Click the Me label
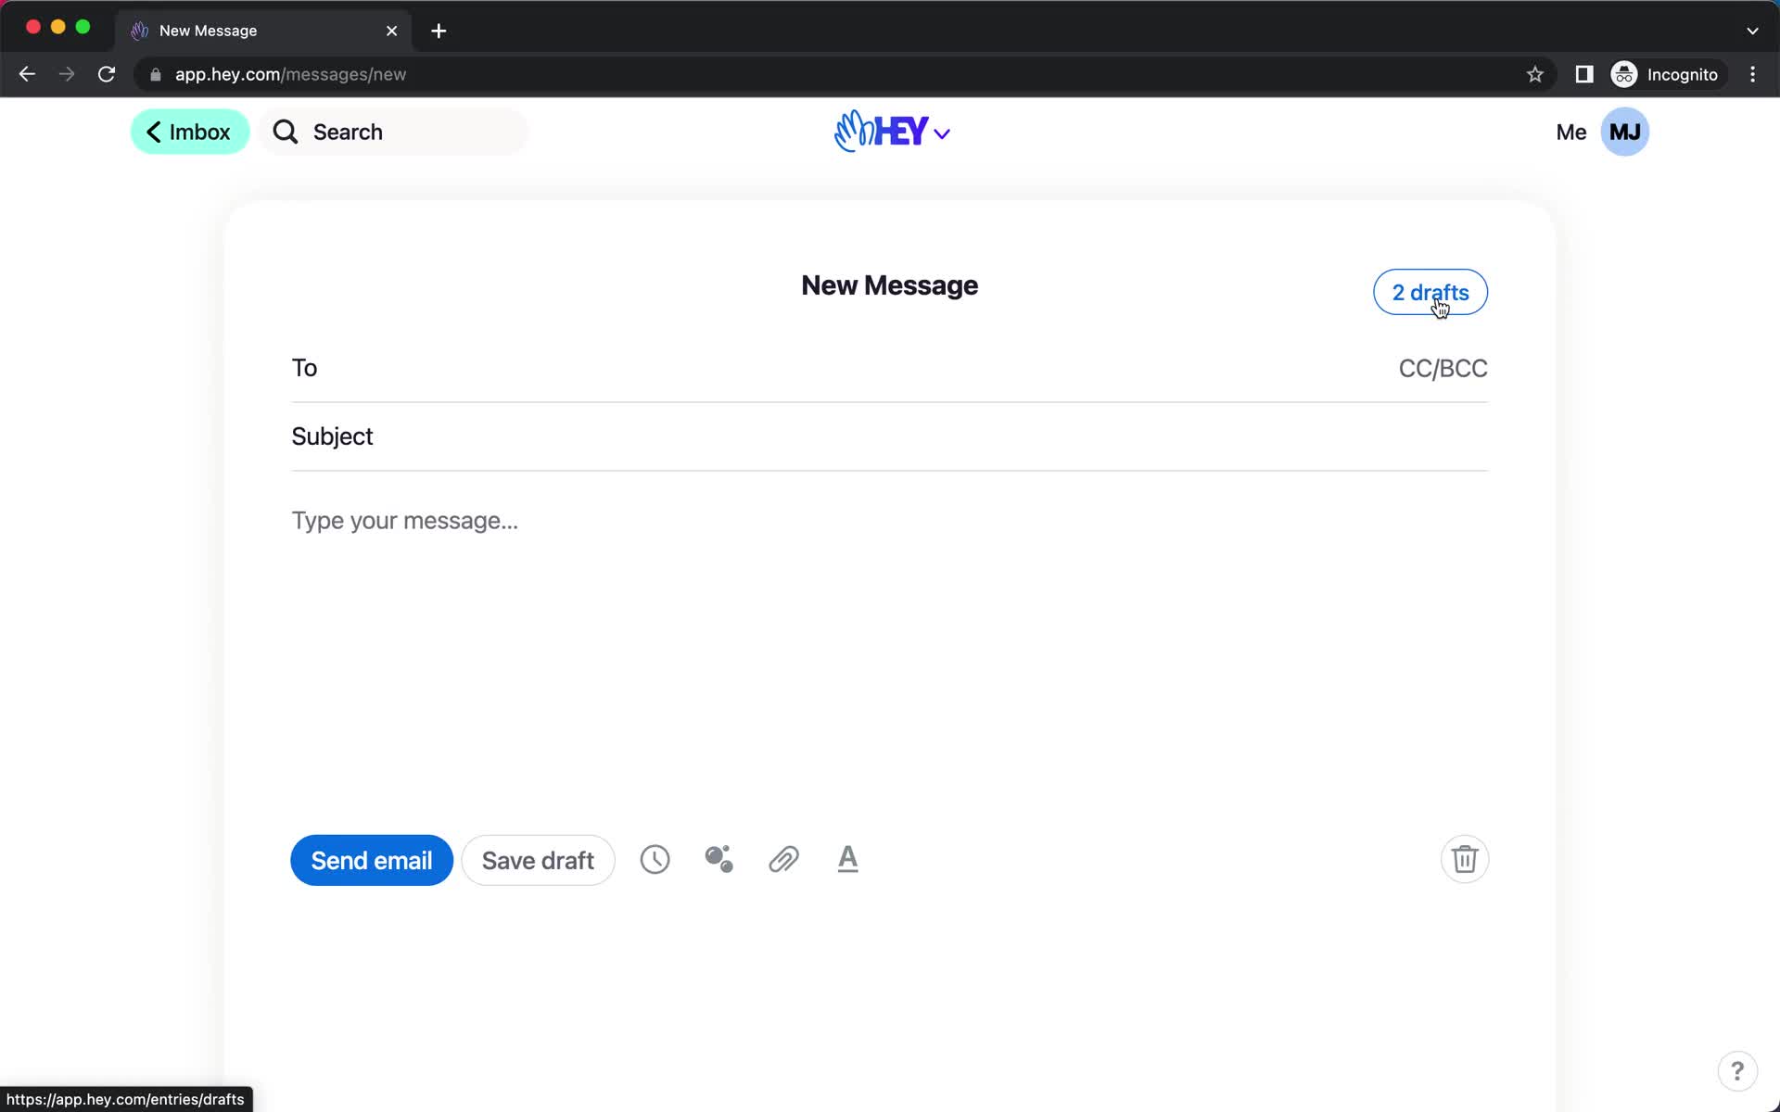Screen dimensions: 1780x1112 [1570, 132]
